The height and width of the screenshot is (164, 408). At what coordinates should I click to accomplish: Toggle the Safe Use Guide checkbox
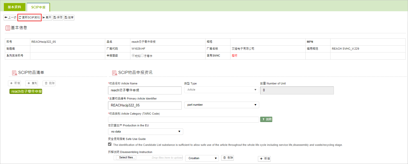110,144
